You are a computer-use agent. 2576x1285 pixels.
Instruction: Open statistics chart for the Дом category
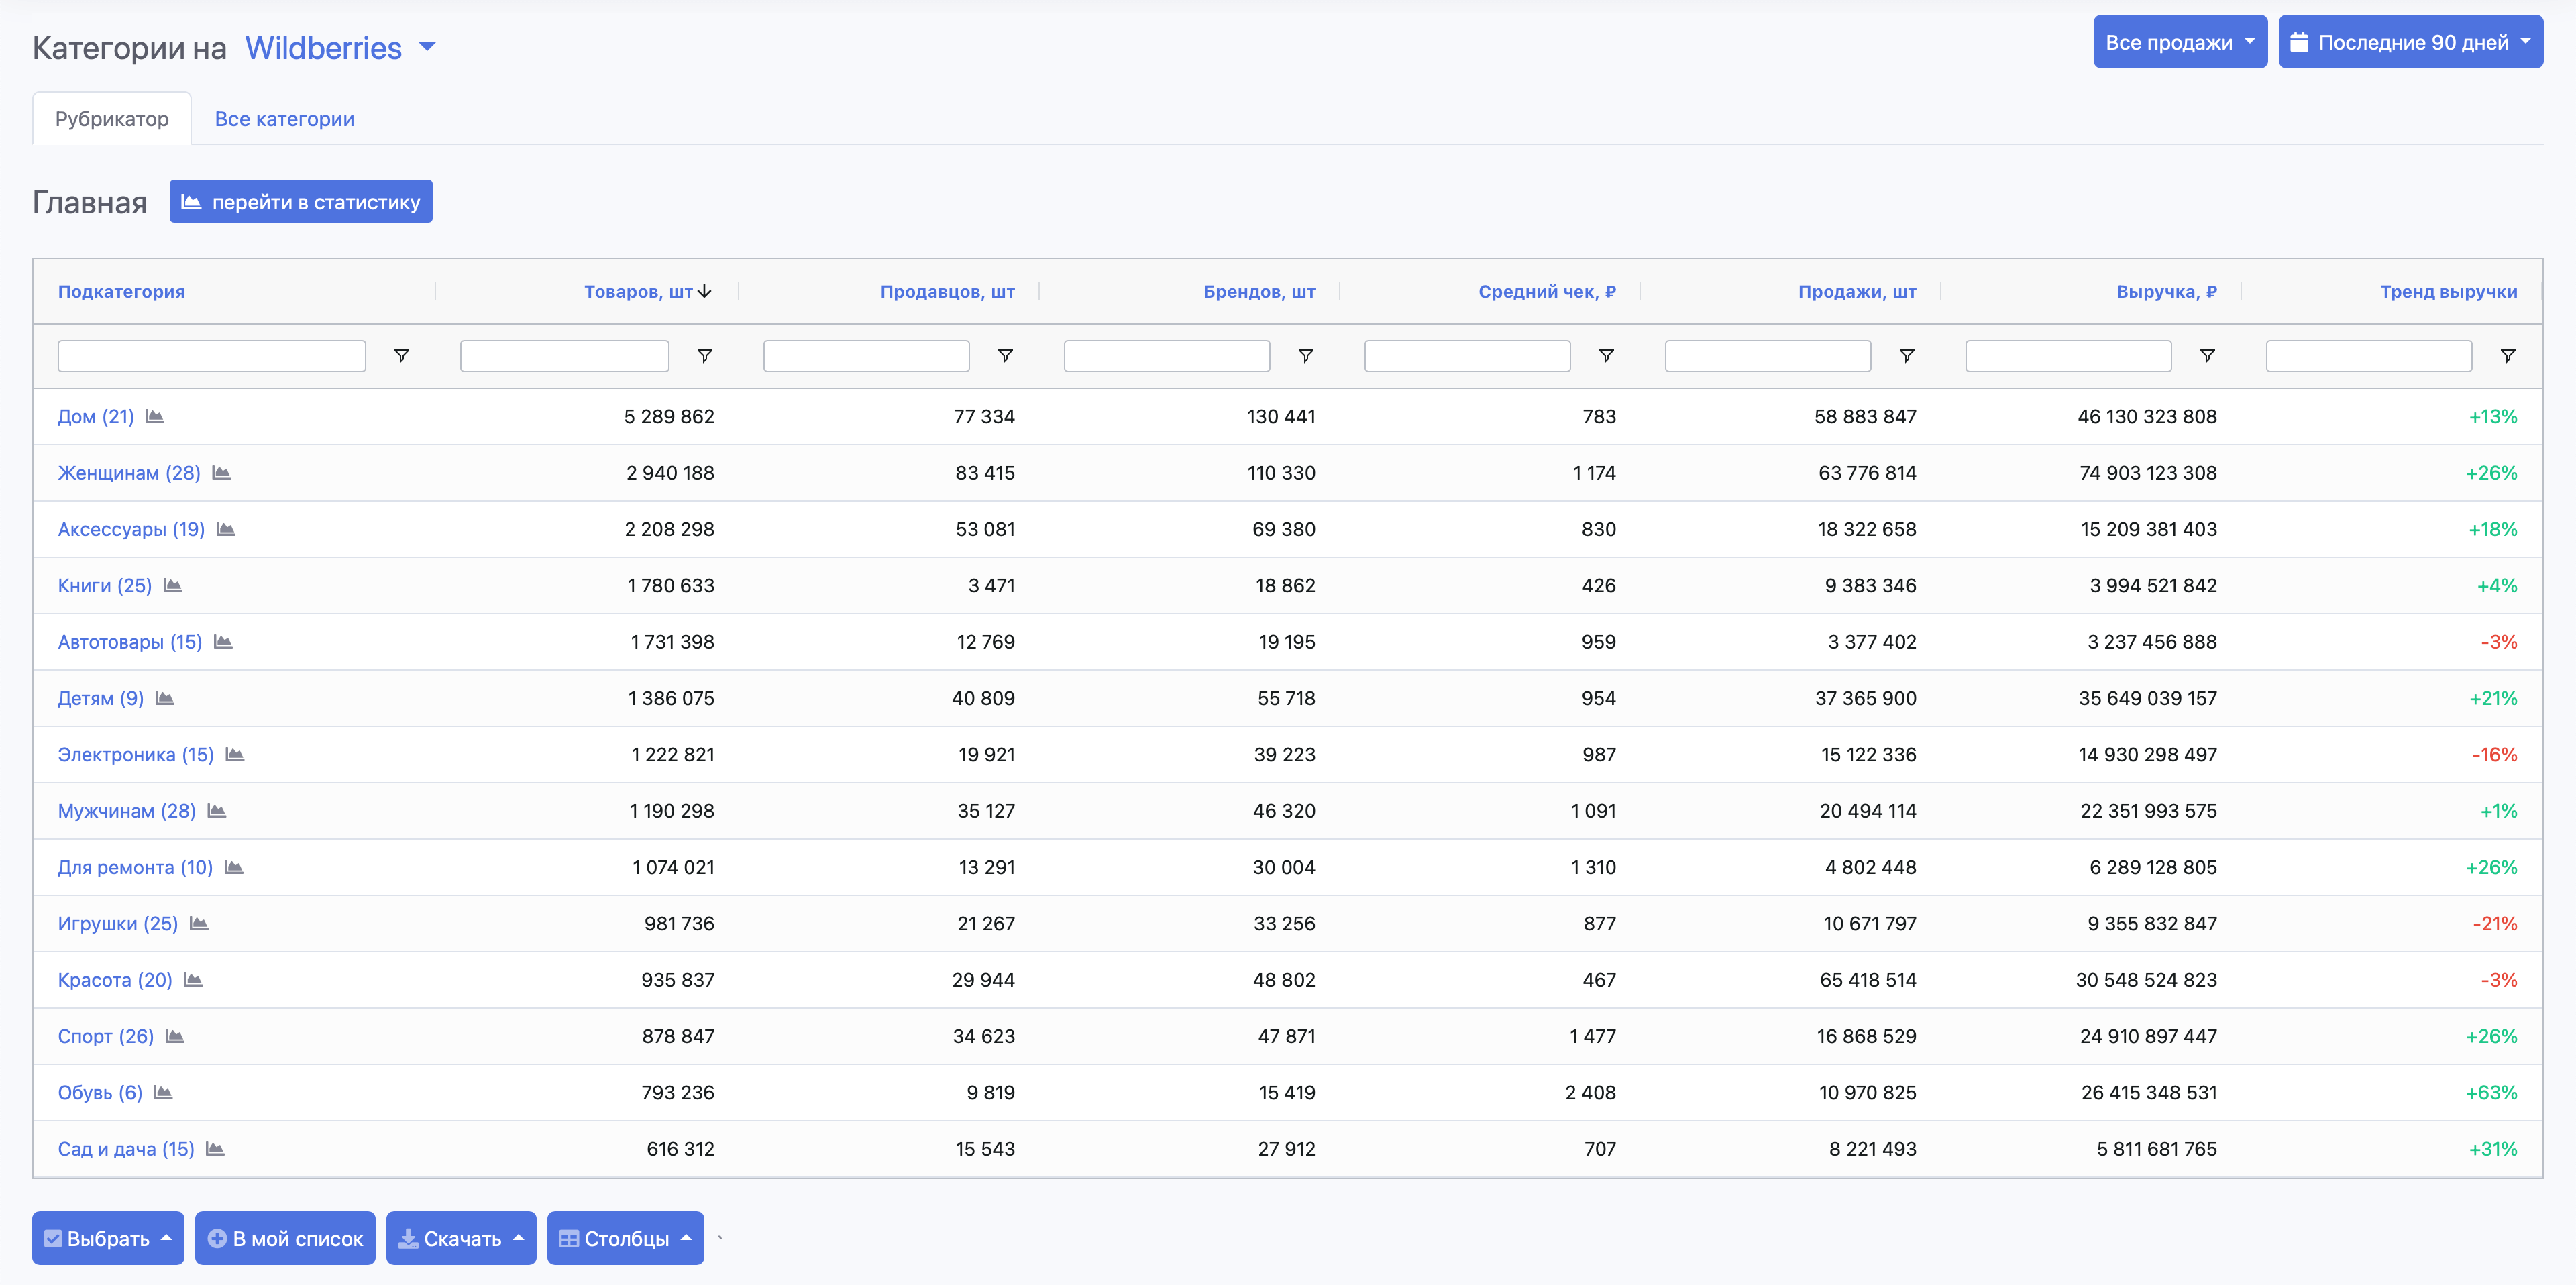click(155, 417)
